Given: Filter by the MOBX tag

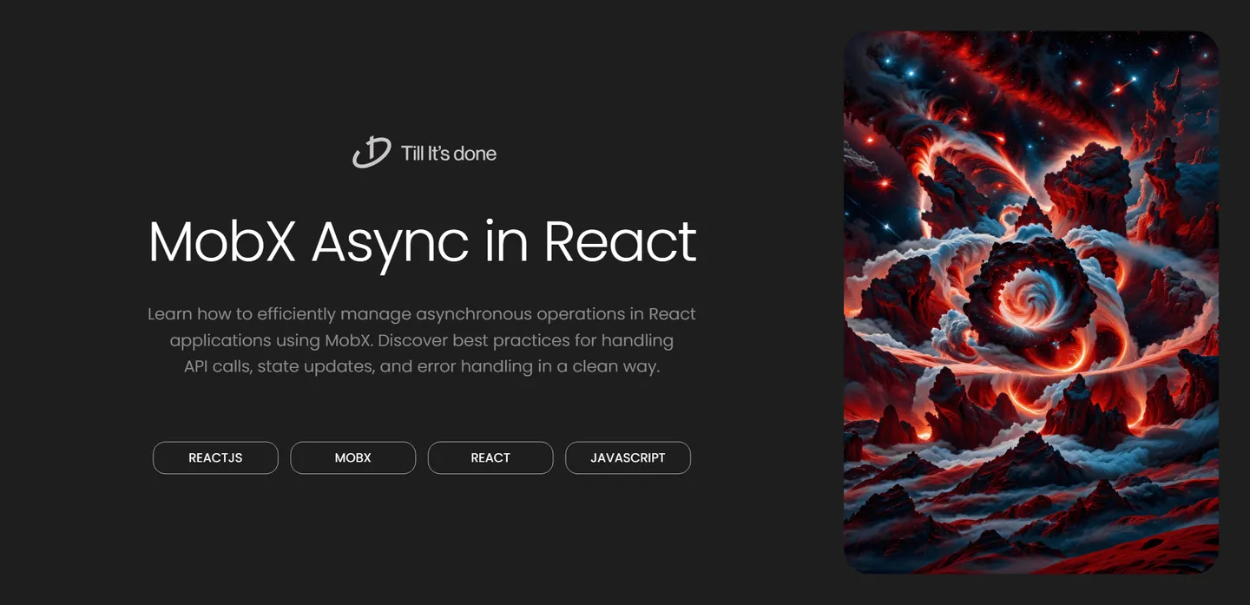Looking at the screenshot, I should [x=352, y=457].
